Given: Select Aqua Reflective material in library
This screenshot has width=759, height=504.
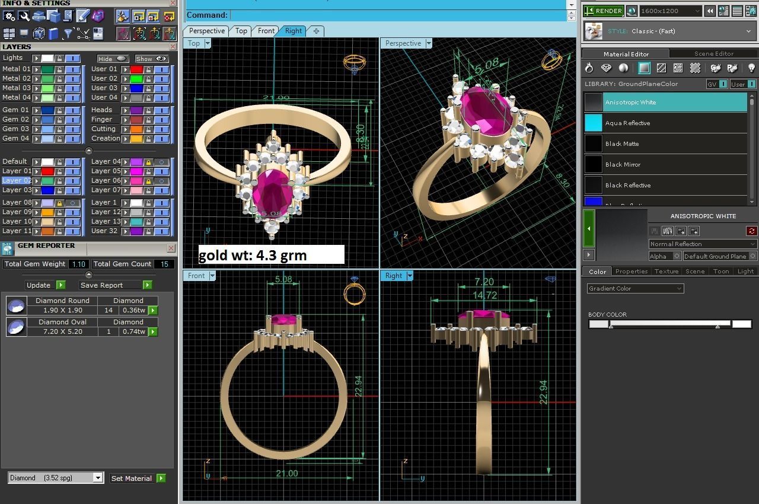Looking at the screenshot, I should pyautogui.click(x=665, y=123).
